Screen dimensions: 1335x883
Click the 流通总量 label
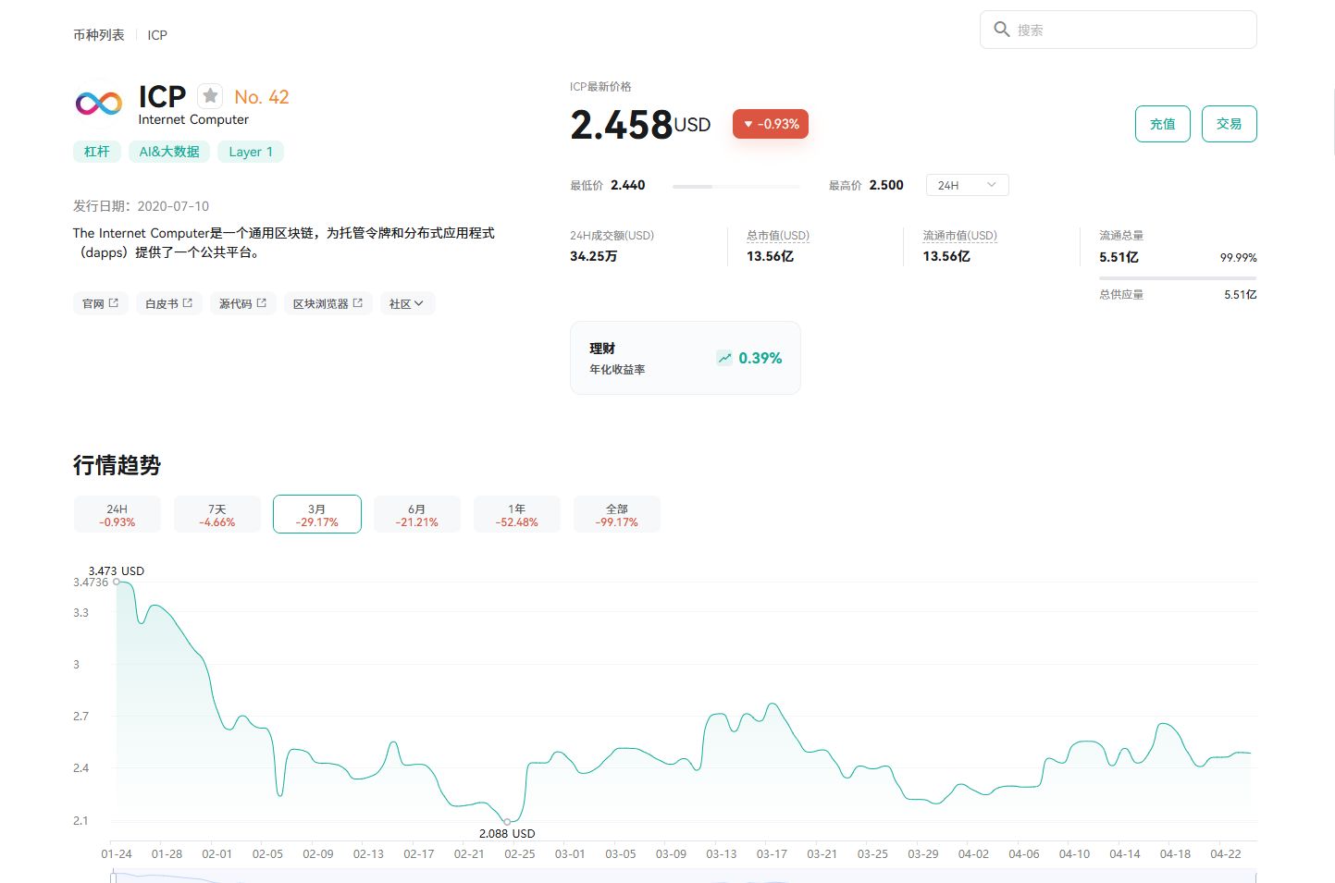click(x=1121, y=236)
